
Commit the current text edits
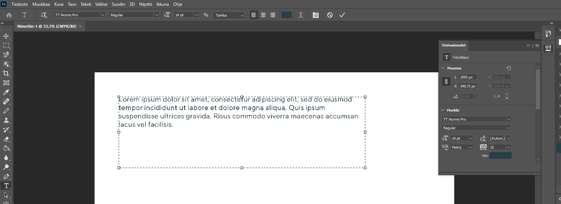pos(342,15)
